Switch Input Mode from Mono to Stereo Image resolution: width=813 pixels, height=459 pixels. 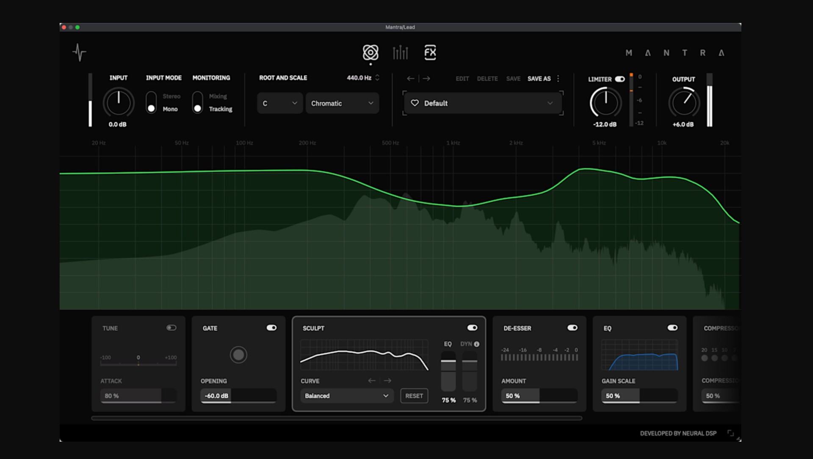pyautogui.click(x=151, y=96)
